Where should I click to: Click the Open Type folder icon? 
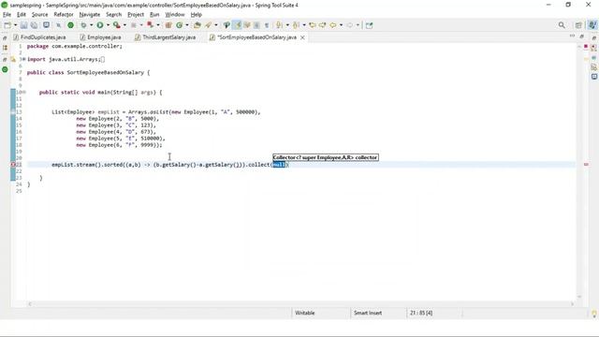point(197,25)
